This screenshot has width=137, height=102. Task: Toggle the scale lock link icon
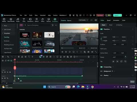[101, 39]
